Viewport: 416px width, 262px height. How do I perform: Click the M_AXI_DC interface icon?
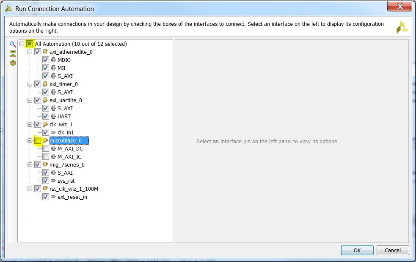tap(53, 148)
